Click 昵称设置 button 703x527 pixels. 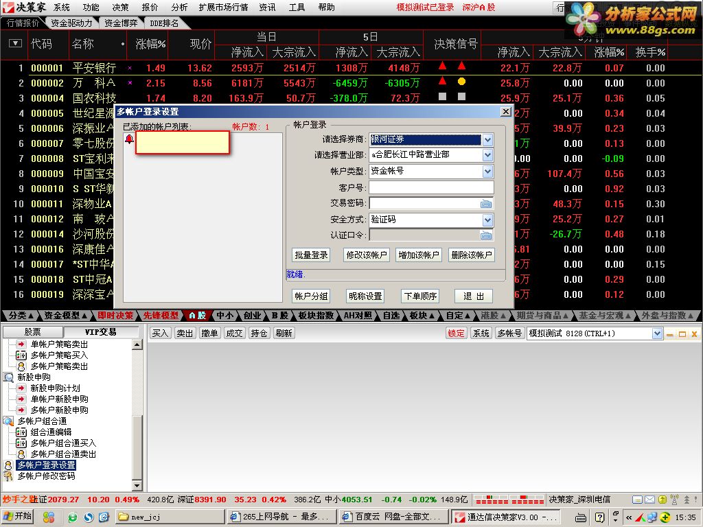(365, 296)
